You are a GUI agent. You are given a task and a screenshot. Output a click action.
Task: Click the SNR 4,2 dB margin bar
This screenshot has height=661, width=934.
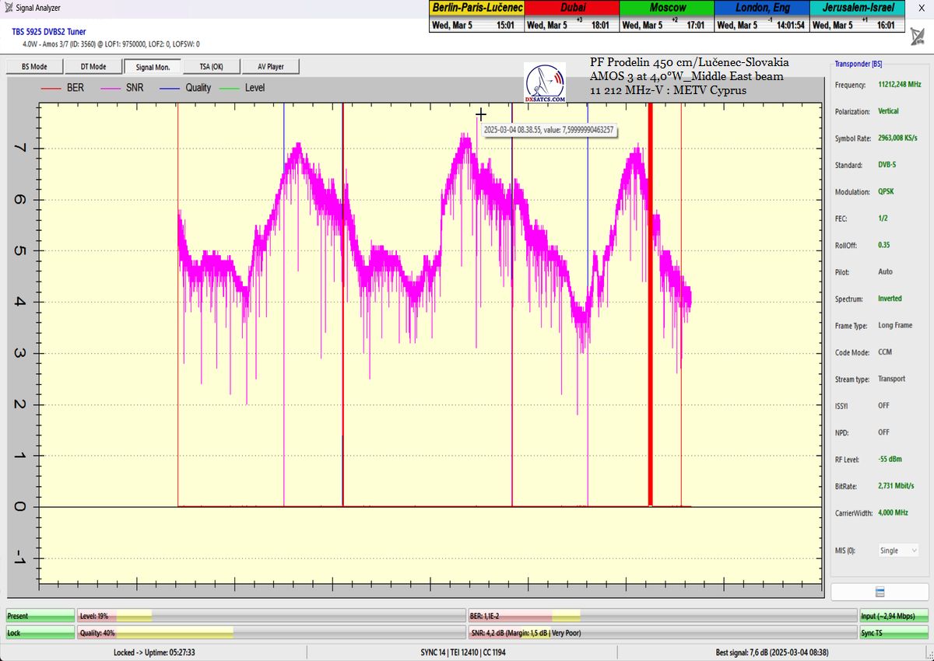(x=662, y=633)
